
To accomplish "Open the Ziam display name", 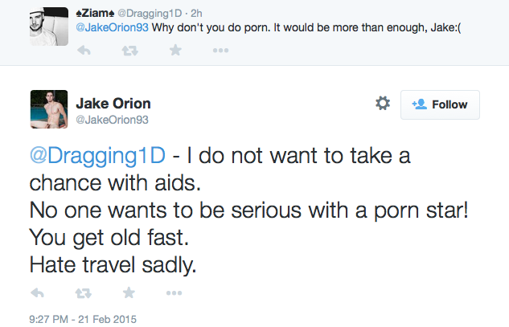I will [x=95, y=13].
